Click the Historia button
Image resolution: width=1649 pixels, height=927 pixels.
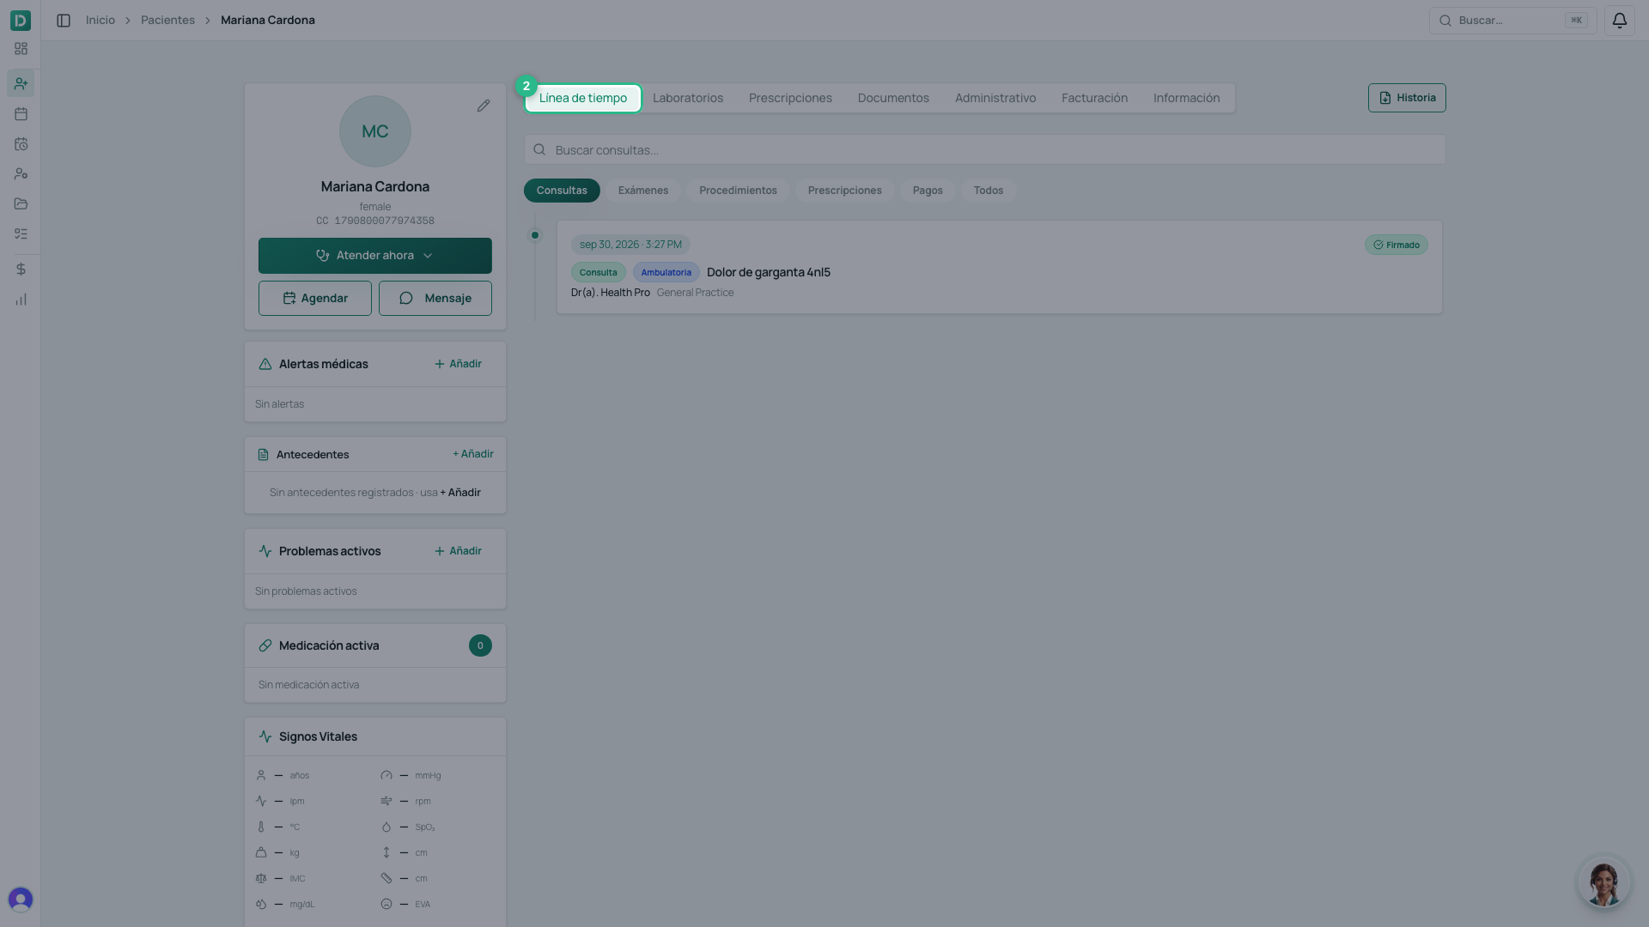tap(1407, 98)
